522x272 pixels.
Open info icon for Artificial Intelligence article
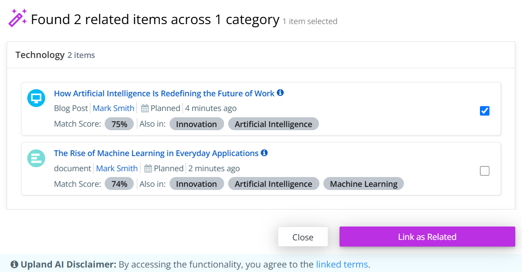(280, 93)
